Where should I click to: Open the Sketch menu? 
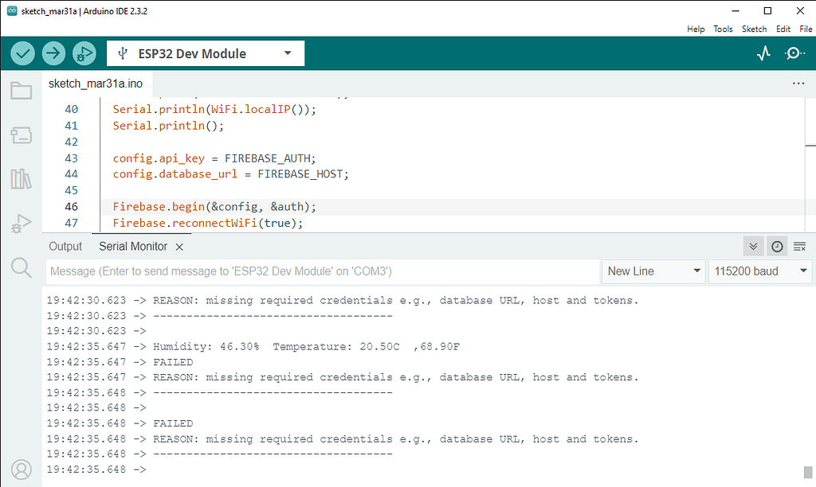754,29
